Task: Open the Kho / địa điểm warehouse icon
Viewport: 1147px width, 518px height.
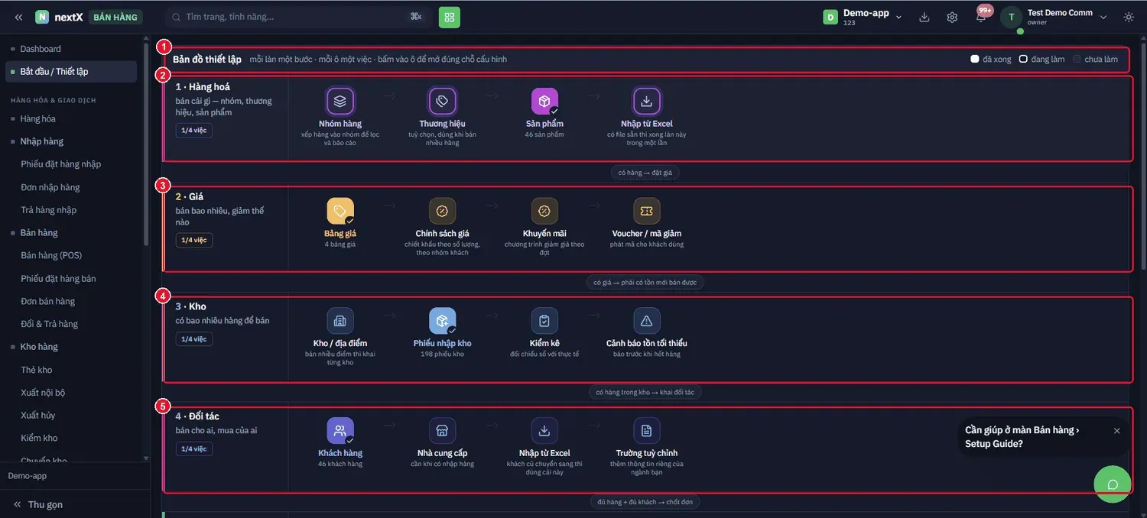Action: (340, 321)
